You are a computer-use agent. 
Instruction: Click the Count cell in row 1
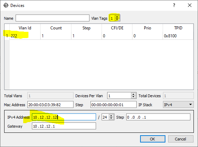56,36
